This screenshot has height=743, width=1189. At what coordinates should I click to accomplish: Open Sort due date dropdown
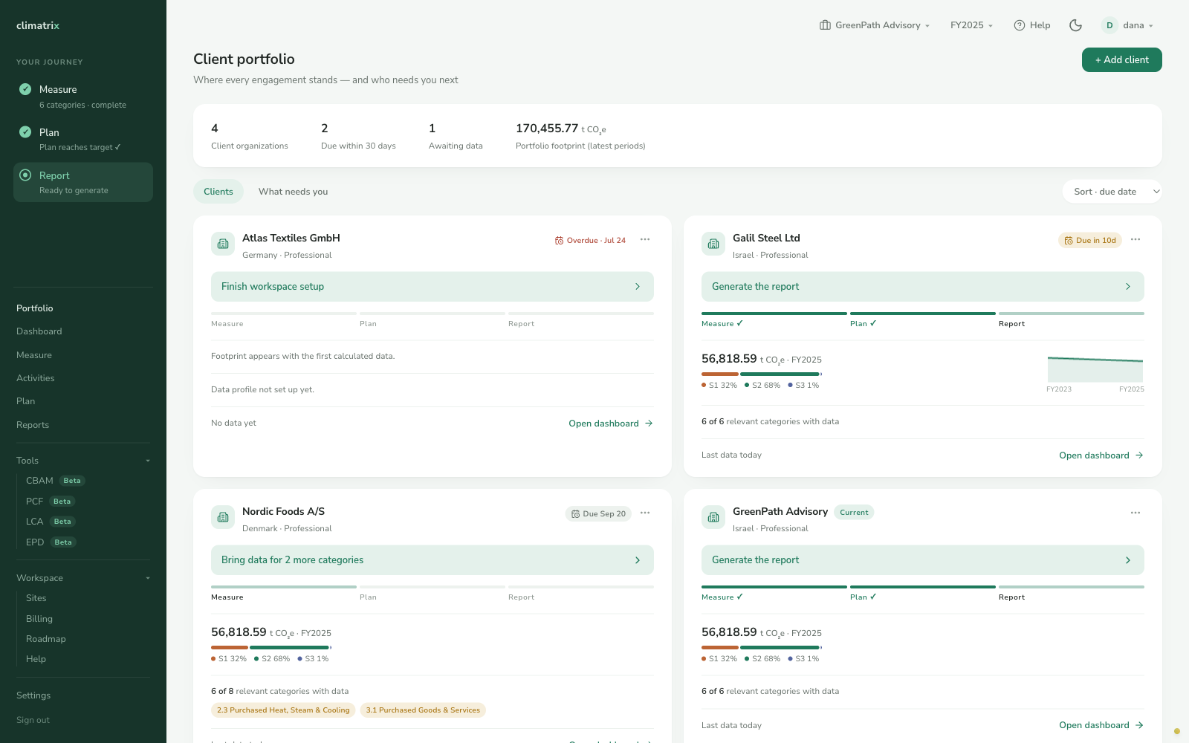tap(1112, 192)
